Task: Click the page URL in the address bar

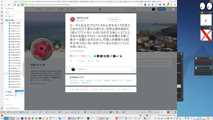Action: click(x=53, y=5)
